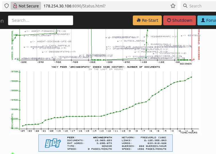Click the YE2QNRR4R4FC peer label
The height and width of the screenshot is (154, 216).
click(160, 36)
